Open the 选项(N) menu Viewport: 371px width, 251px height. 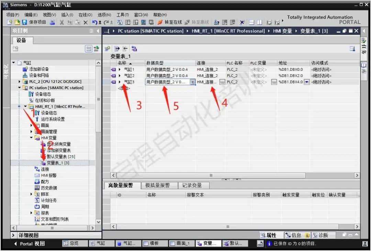pos(104,15)
